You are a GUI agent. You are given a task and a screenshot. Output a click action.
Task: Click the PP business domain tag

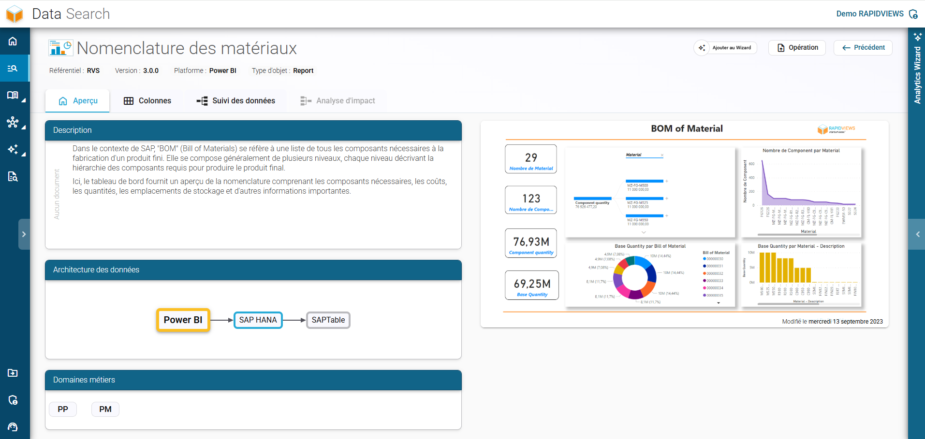[63, 409]
